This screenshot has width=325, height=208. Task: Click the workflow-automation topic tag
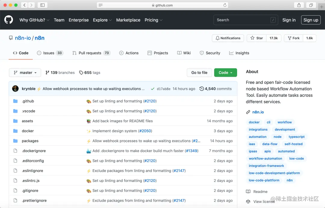point(265,159)
